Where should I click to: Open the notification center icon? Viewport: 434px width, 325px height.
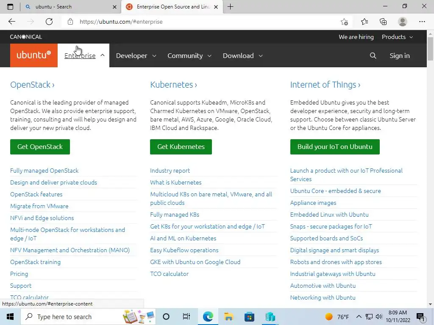click(421, 317)
